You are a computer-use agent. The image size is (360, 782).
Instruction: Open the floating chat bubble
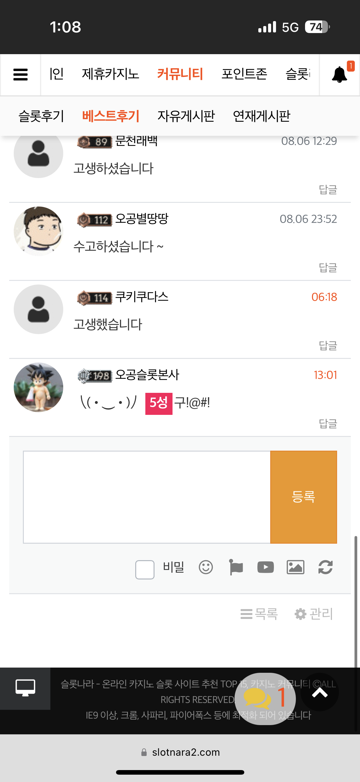265,698
